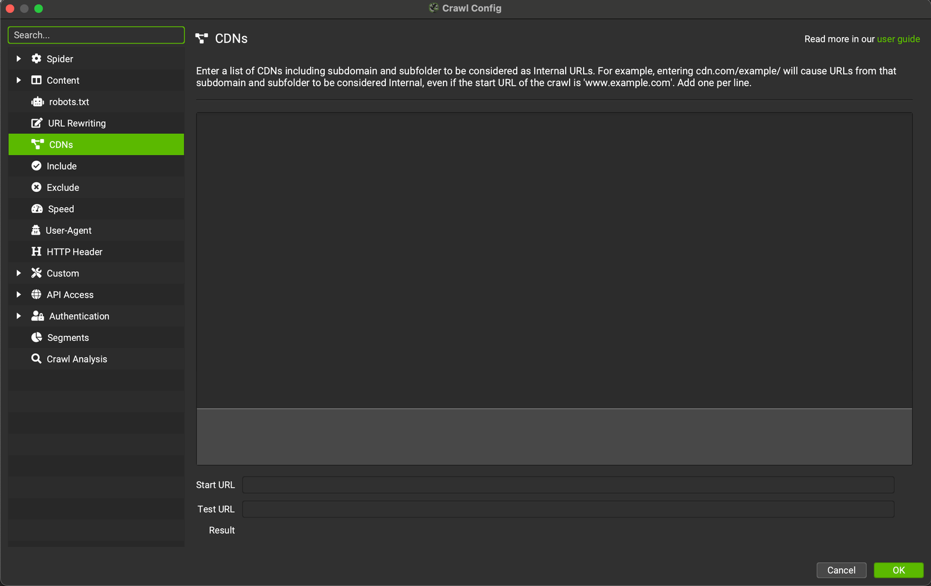The width and height of the screenshot is (931, 586).
Task: Click the User-Agent spy icon
Action: pos(35,230)
